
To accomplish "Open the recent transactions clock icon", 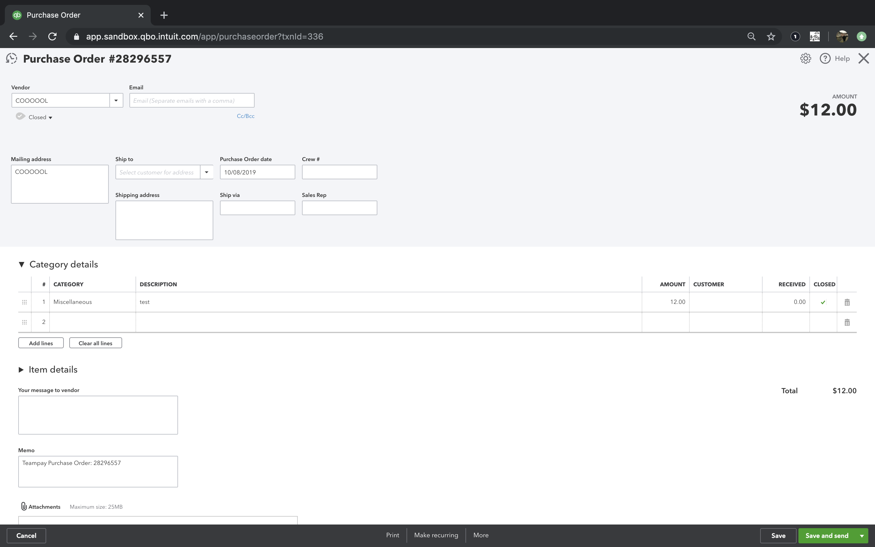I will pyautogui.click(x=12, y=59).
